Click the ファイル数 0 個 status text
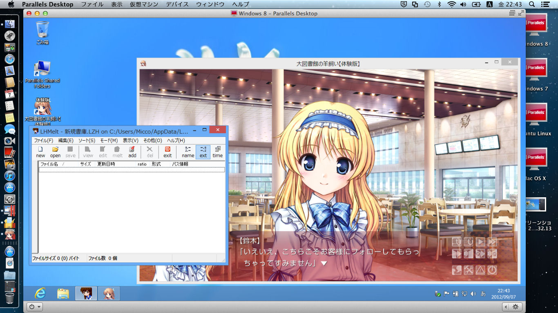 point(103,258)
